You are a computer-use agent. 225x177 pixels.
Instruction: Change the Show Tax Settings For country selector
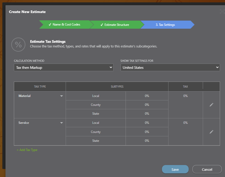coord(170,67)
